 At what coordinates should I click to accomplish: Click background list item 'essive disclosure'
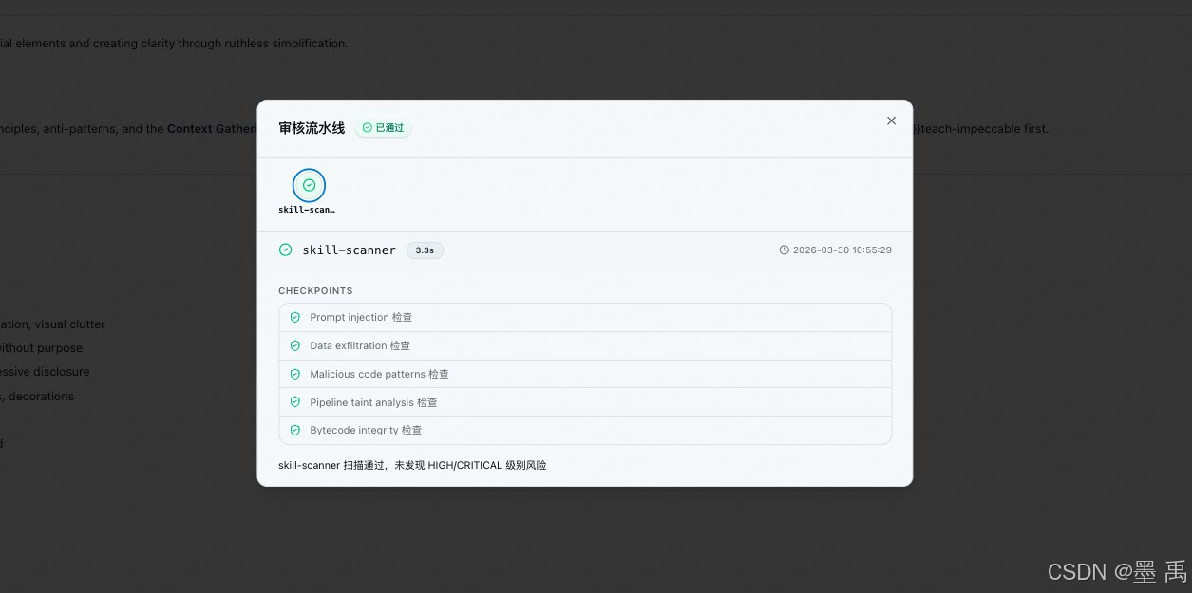tap(45, 372)
